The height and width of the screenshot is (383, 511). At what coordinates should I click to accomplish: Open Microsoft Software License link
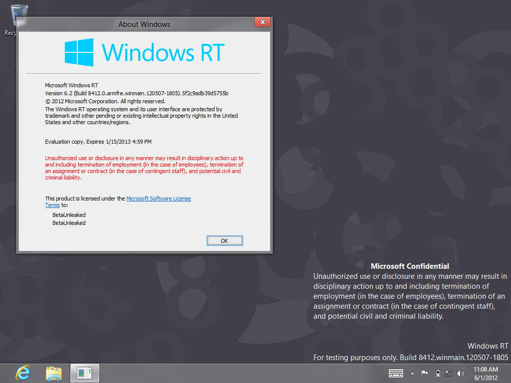click(x=158, y=198)
